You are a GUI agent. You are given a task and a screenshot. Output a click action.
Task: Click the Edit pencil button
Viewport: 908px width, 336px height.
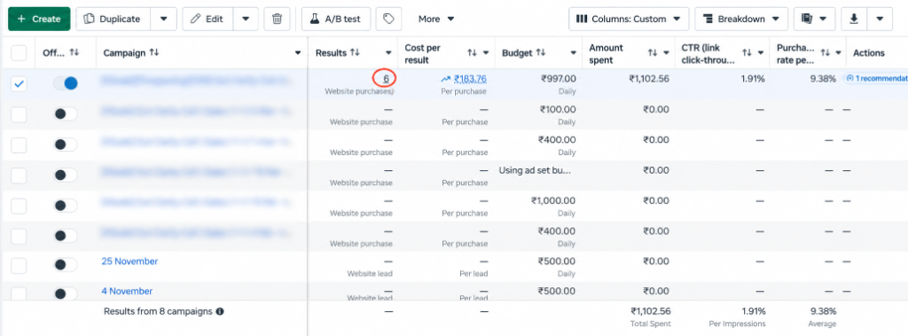click(207, 20)
